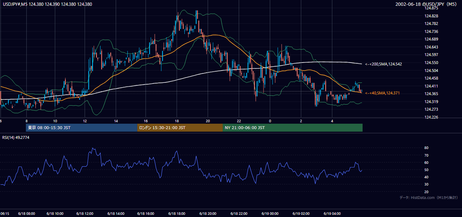Image resolution: width=462 pixels, height=217 pixels.
Task: Click price axis value 124.550
Action: [x=431, y=63]
